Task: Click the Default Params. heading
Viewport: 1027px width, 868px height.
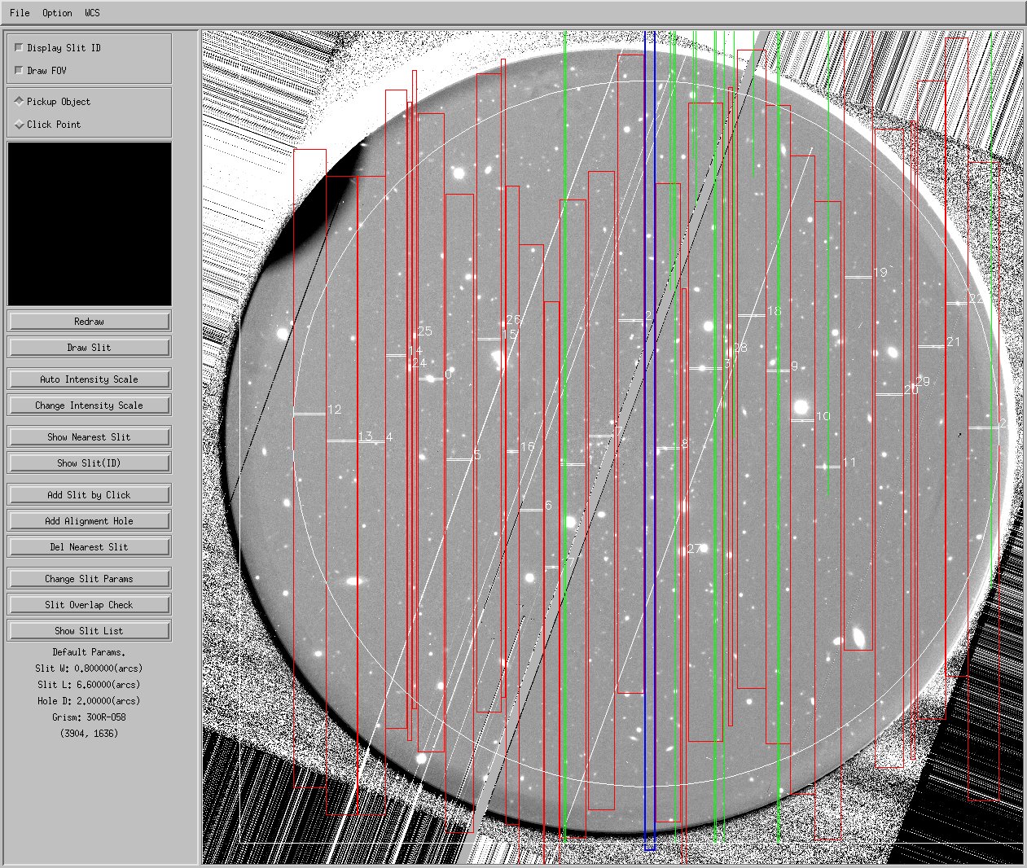Action: tap(89, 652)
